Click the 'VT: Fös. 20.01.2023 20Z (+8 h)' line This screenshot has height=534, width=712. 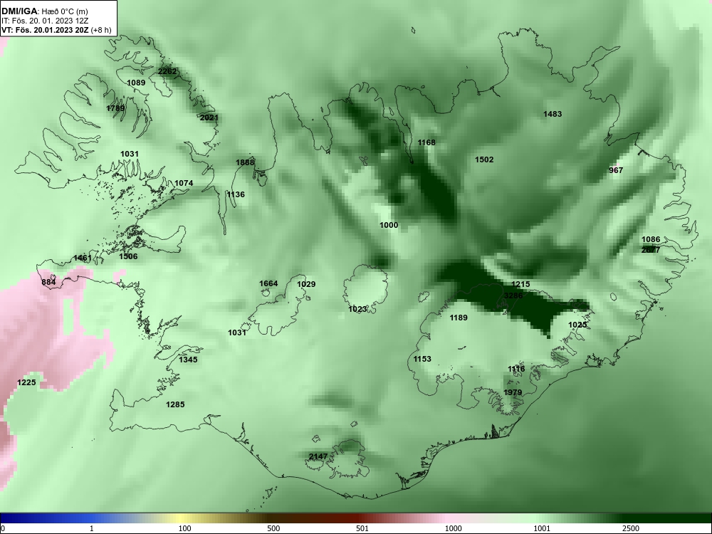[x=56, y=30]
